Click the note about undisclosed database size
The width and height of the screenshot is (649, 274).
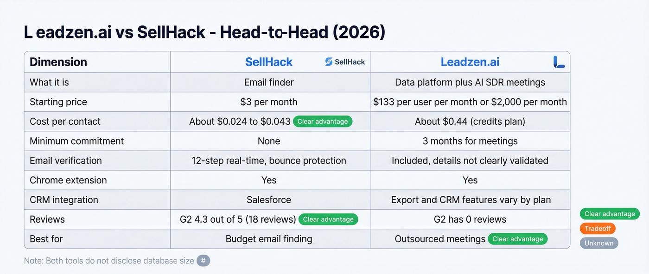(109, 261)
